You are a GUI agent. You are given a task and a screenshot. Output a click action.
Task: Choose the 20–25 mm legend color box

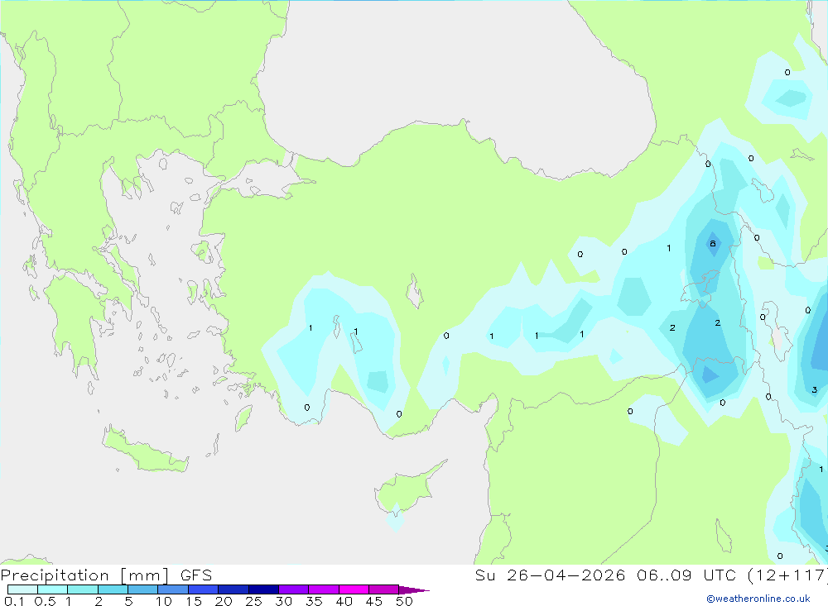click(233, 589)
